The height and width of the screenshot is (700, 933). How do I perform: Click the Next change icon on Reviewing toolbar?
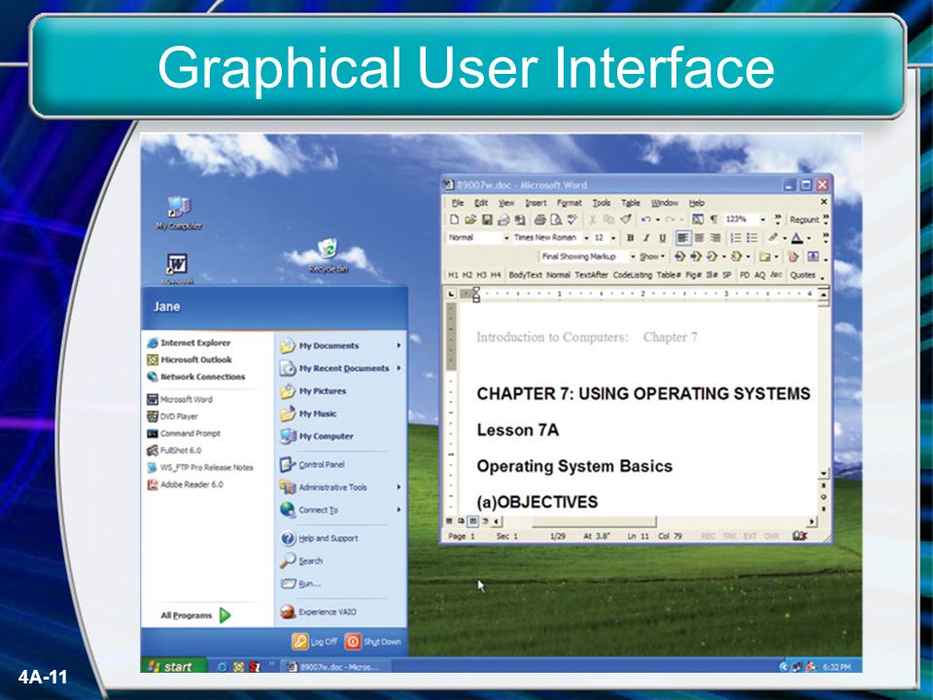click(696, 257)
